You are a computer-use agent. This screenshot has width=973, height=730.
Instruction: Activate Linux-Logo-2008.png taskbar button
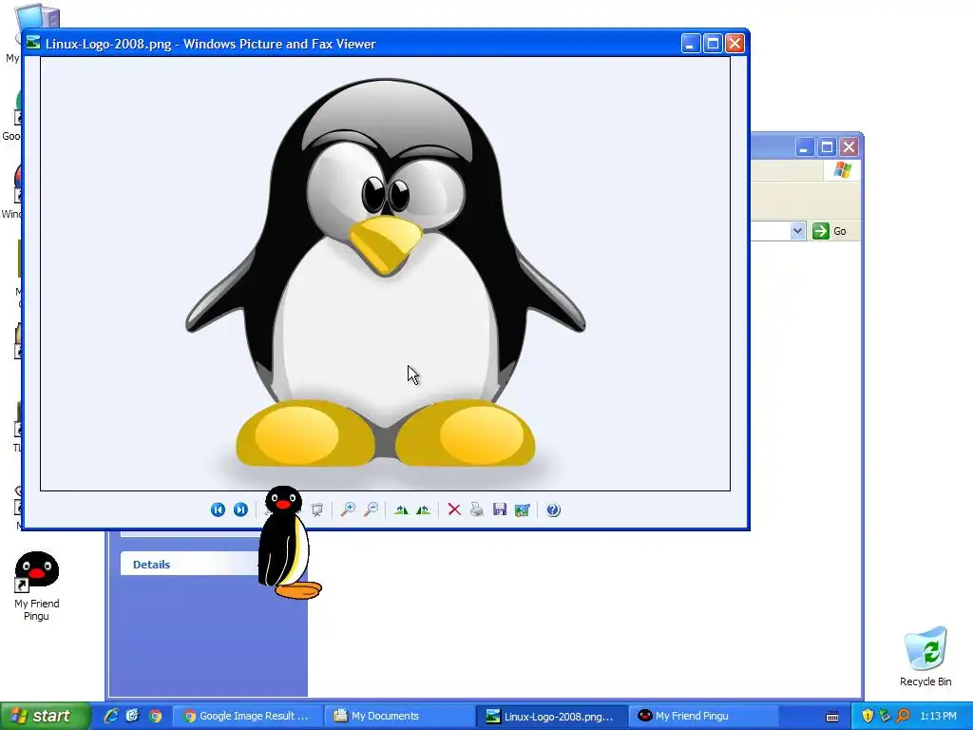[x=552, y=716]
